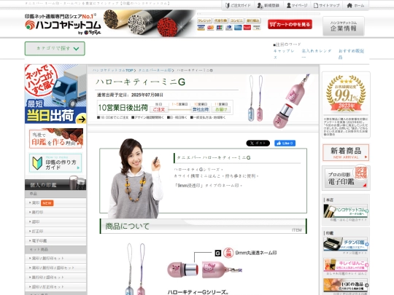
Task: Click the ハンコヤドットコム site logo
Action: pyautogui.click(x=63, y=25)
